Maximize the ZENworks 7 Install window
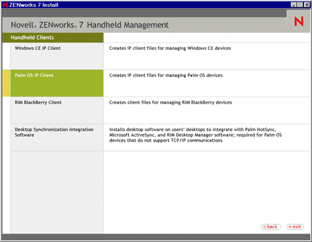This screenshot has width=312, height=242. pos(300,4)
